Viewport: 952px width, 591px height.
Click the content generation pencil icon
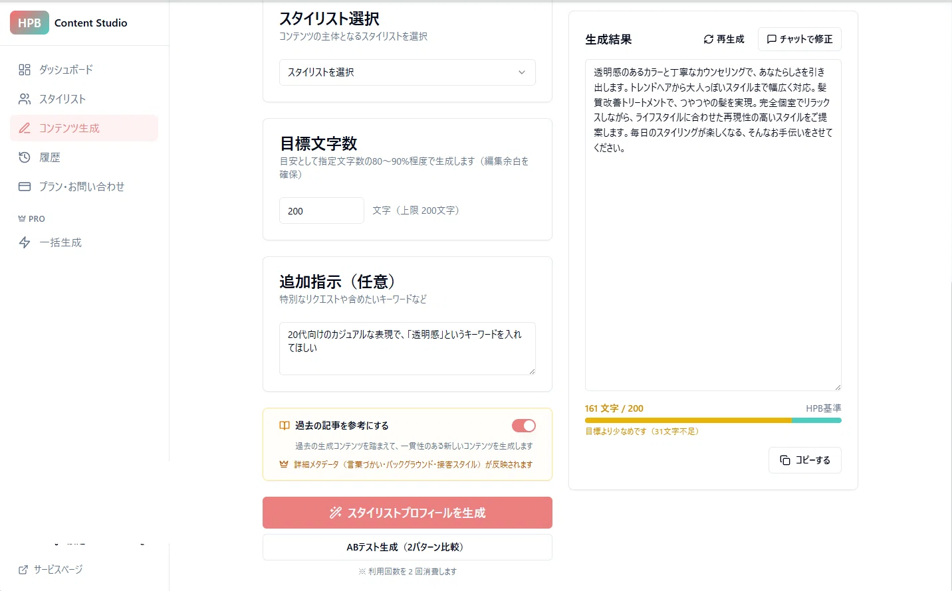[25, 128]
